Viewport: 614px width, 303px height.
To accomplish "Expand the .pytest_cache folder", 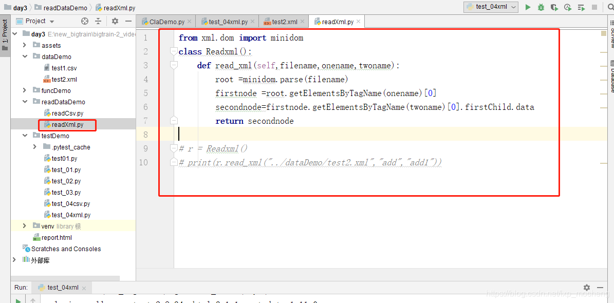I will [x=34, y=147].
